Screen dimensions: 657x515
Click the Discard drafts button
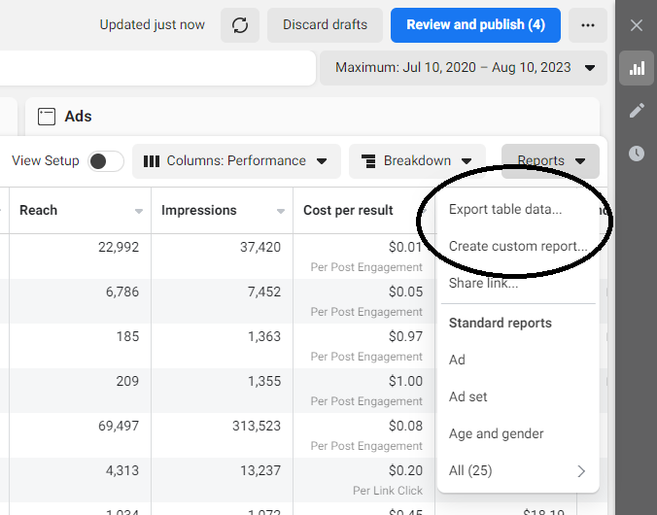[x=325, y=24]
